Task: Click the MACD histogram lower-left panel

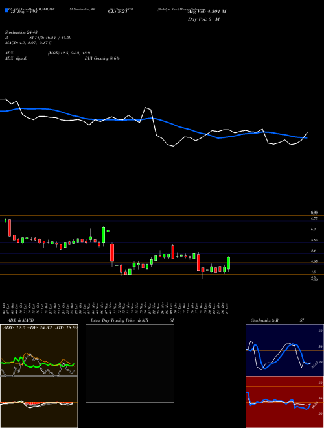Action: pos(39,402)
